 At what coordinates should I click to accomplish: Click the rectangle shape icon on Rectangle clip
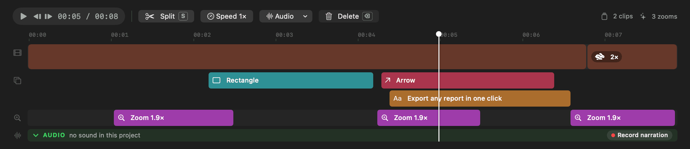coord(216,80)
